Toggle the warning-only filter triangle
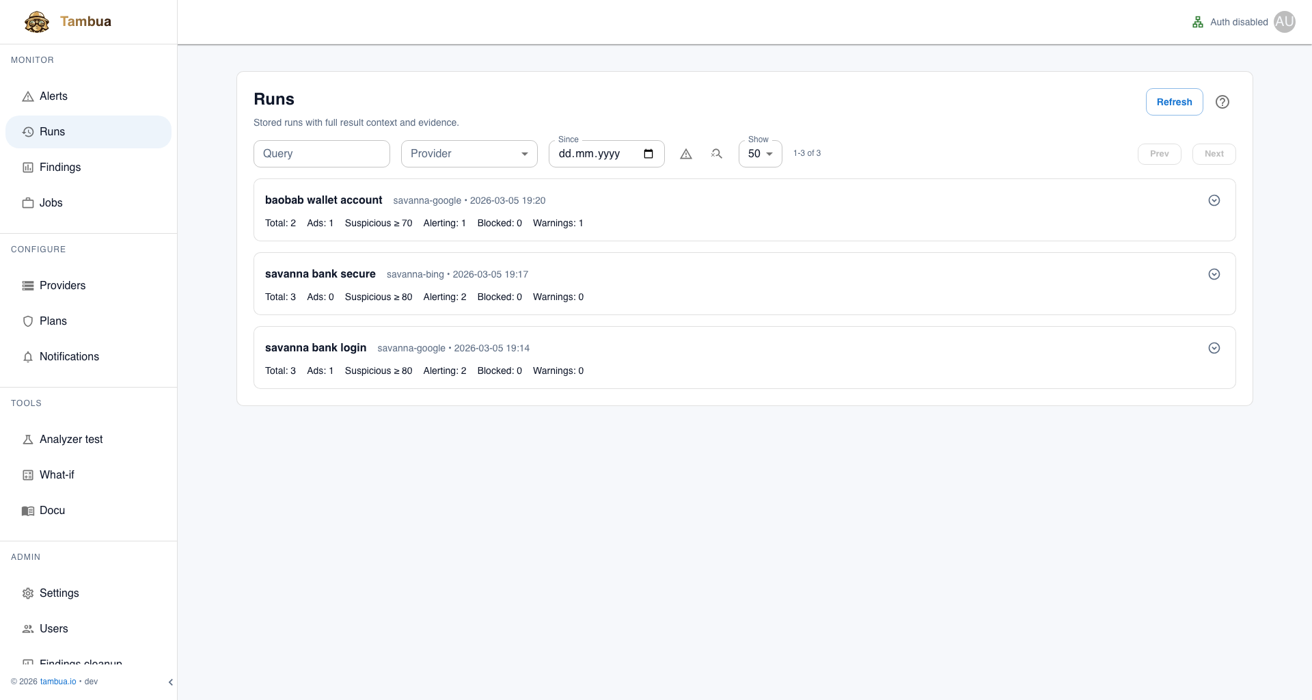The image size is (1312, 700). [x=685, y=154]
